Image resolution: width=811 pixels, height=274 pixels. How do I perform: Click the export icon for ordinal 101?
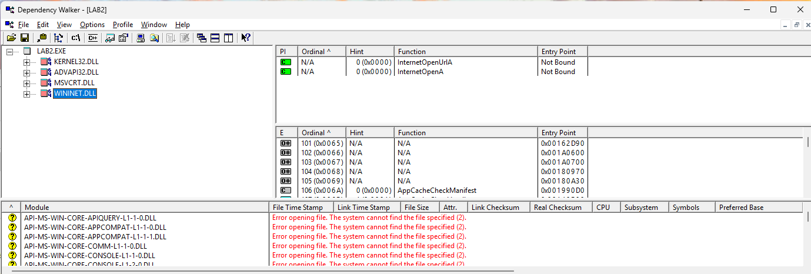click(x=286, y=143)
